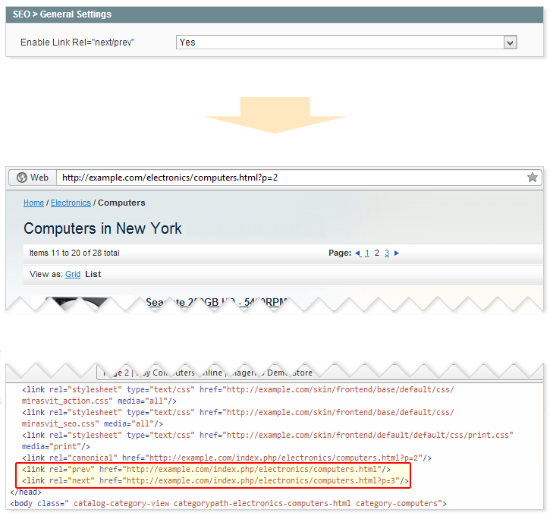Click the rel="canonical" link line in source
Image resolution: width=550 pixels, height=516 pixels.
226,458
